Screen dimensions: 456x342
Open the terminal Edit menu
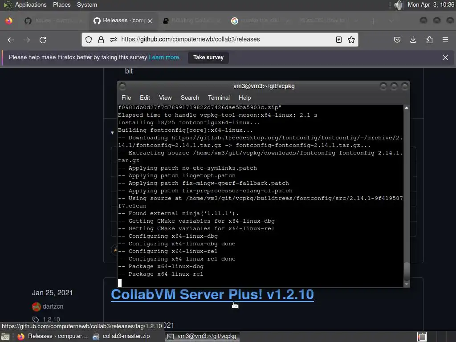[145, 98]
